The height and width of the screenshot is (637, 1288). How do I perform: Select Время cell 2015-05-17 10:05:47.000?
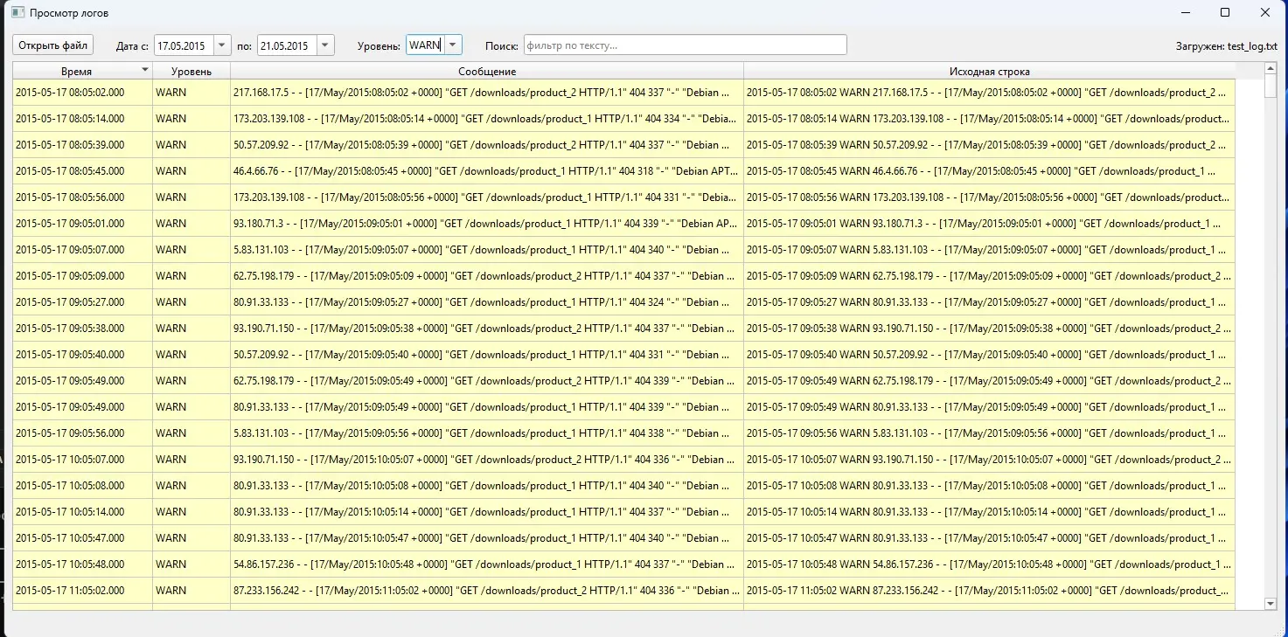tap(82, 538)
